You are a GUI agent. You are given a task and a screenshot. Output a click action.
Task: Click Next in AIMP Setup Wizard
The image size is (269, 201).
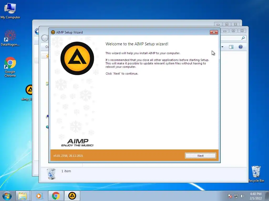[x=200, y=155]
